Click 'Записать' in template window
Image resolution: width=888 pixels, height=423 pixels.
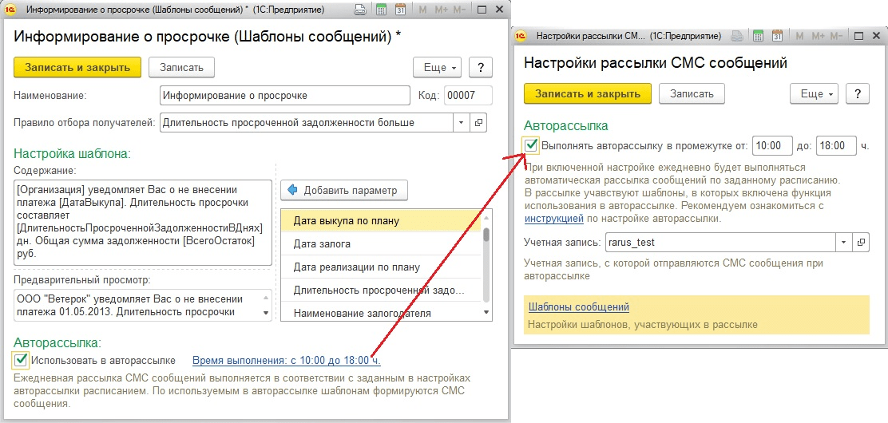[181, 67]
